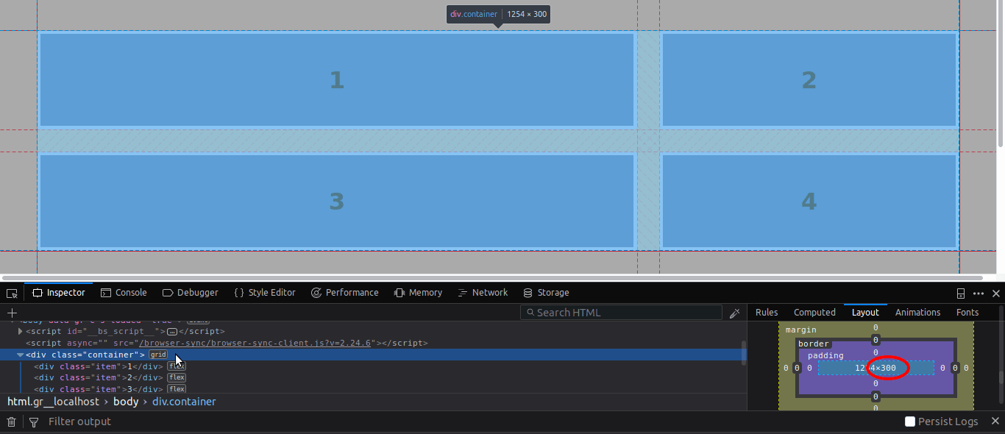This screenshot has height=434, width=1005.
Task: Focus the Search HTML field
Action: point(621,313)
